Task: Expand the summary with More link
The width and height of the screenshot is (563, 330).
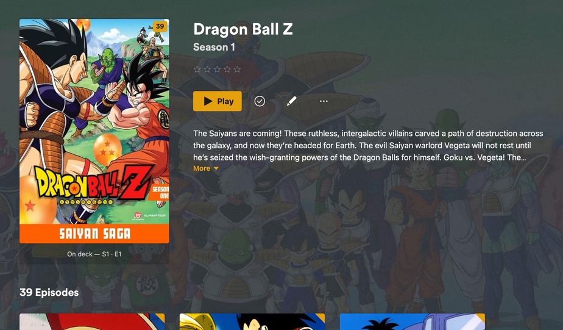Action: 202,168
